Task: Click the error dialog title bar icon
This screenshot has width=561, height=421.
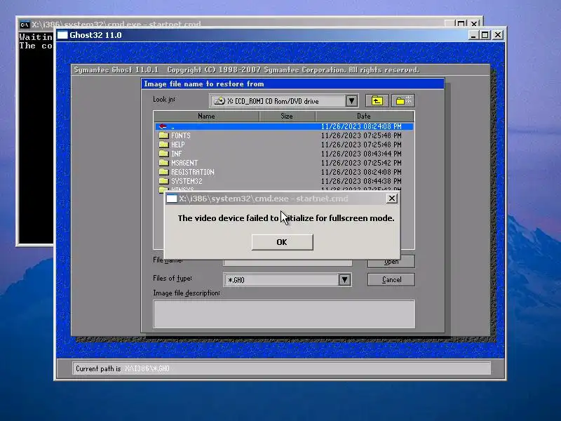Action: [172, 199]
